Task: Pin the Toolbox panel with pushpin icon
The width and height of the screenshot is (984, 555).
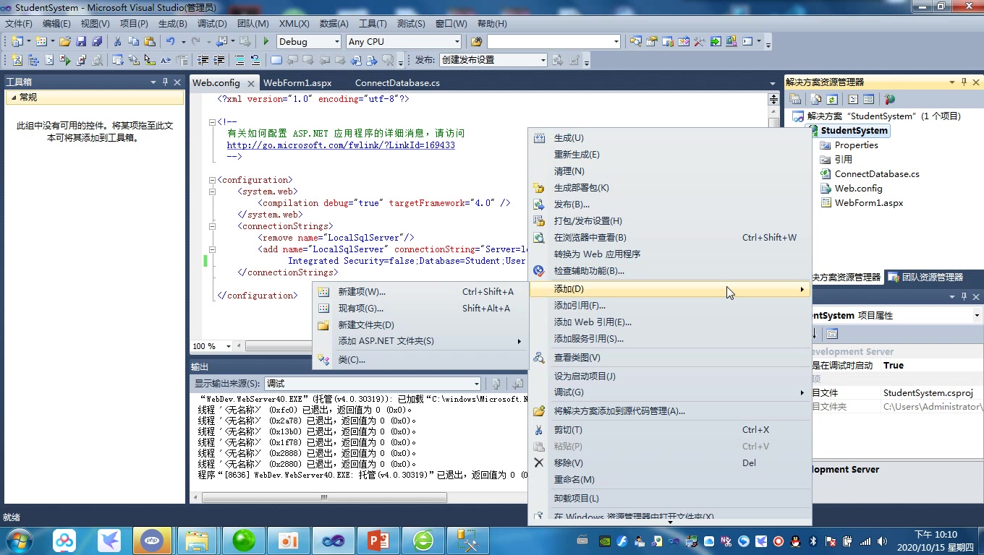Action: [165, 82]
